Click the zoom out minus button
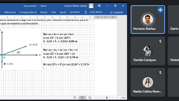Screen dimensions: 179x101 point(95,98)
